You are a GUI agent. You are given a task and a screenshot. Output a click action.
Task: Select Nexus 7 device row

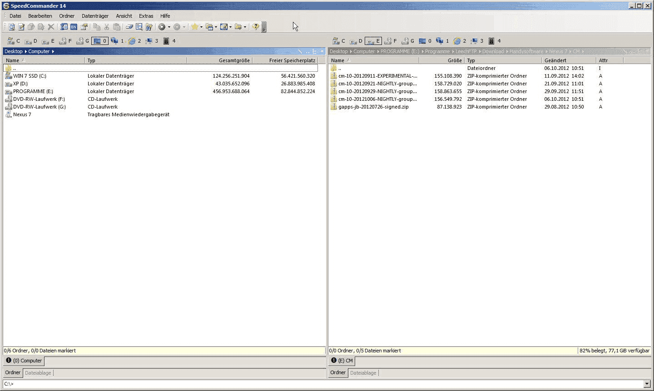(x=160, y=114)
